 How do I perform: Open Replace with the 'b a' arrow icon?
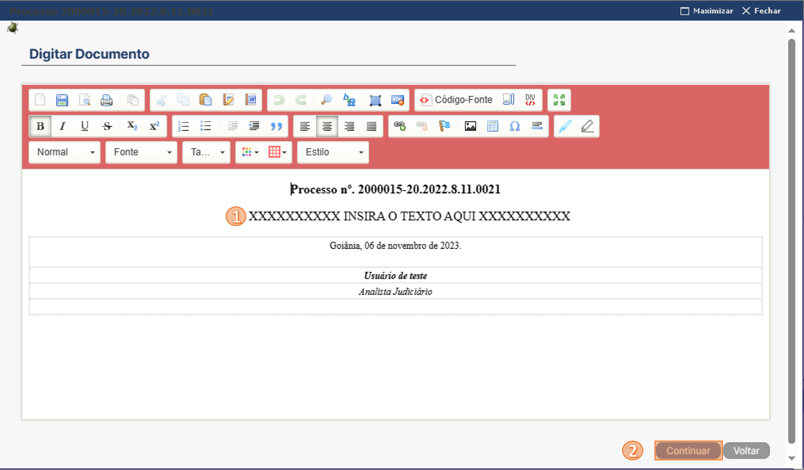tap(349, 100)
